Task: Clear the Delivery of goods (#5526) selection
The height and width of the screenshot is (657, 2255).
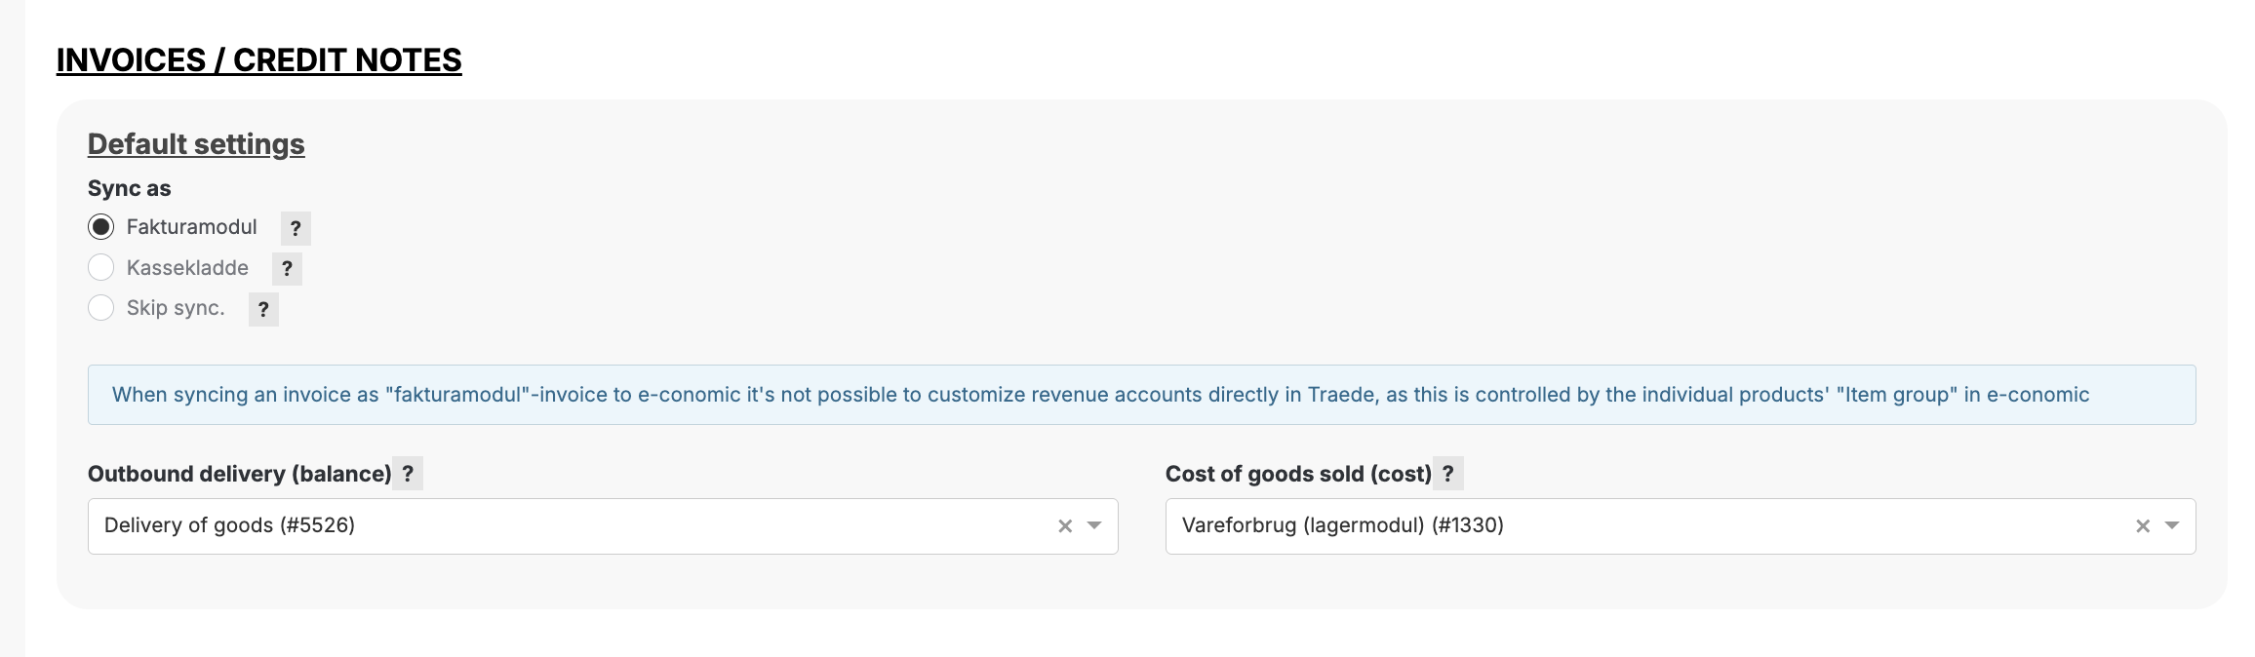Action: 1065,526
